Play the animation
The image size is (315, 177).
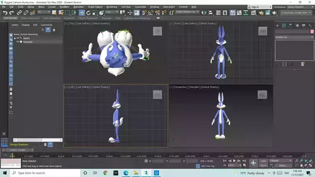[234, 161]
